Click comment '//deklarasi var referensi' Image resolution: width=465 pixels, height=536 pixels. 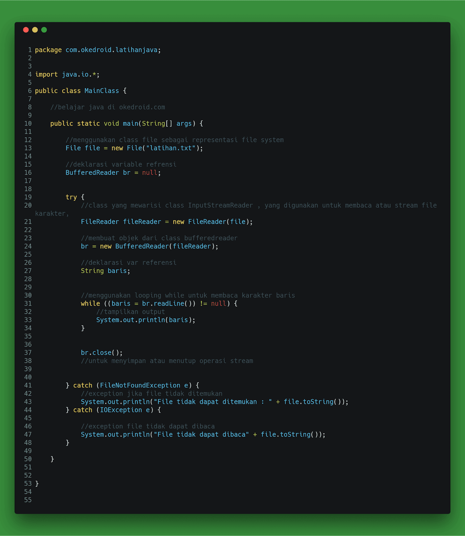coord(128,263)
